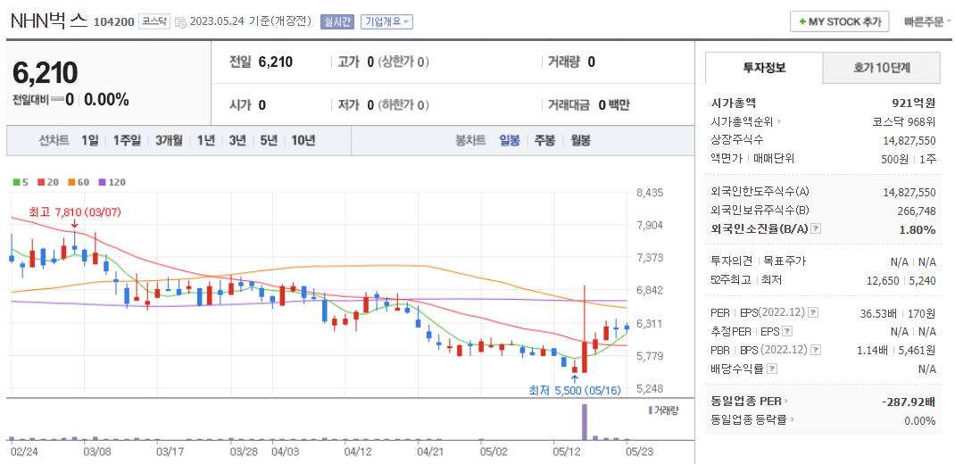Click the 투자의견 label
The height and width of the screenshot is (464, 955).
pos(733,261)
